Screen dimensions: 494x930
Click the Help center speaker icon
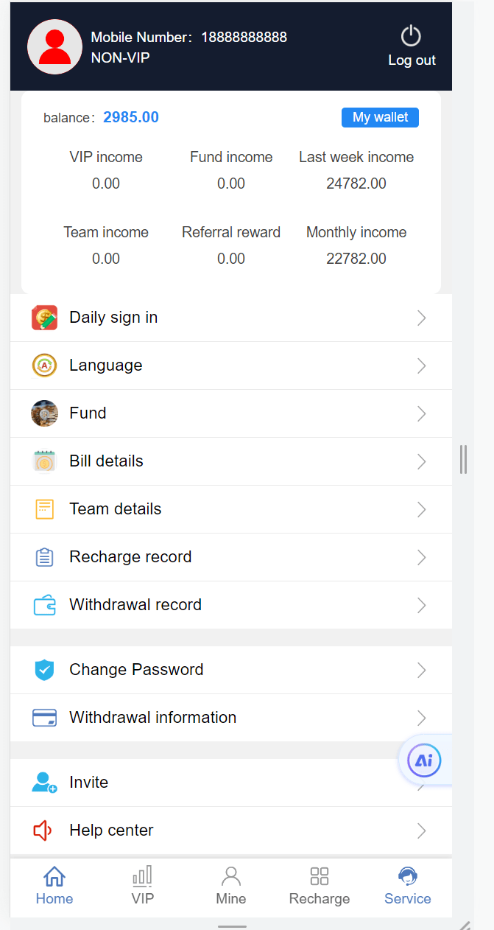click(43, 831)
